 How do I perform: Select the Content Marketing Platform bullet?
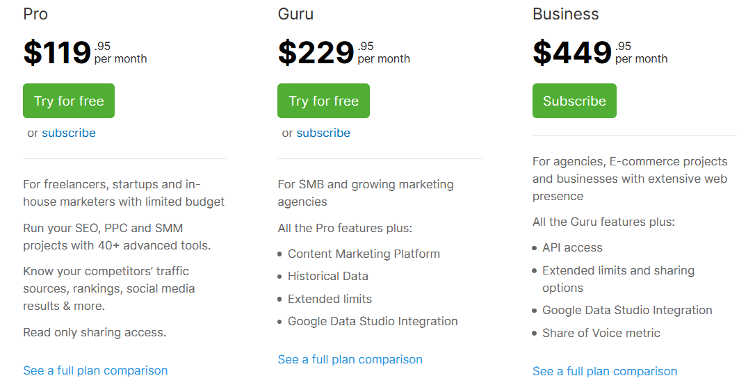click(364, 254)
